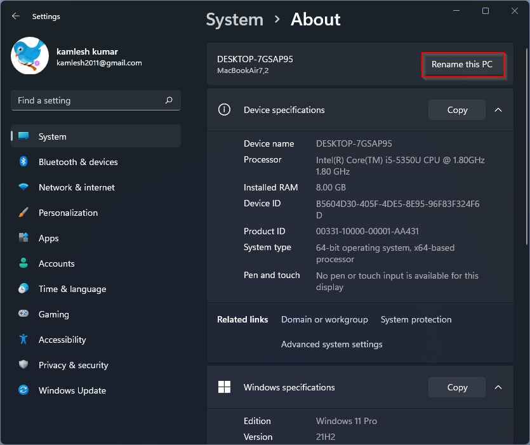The image size is (530, 445).
Task: Click System in the breadcrumb path
Action: coord(234,20)
